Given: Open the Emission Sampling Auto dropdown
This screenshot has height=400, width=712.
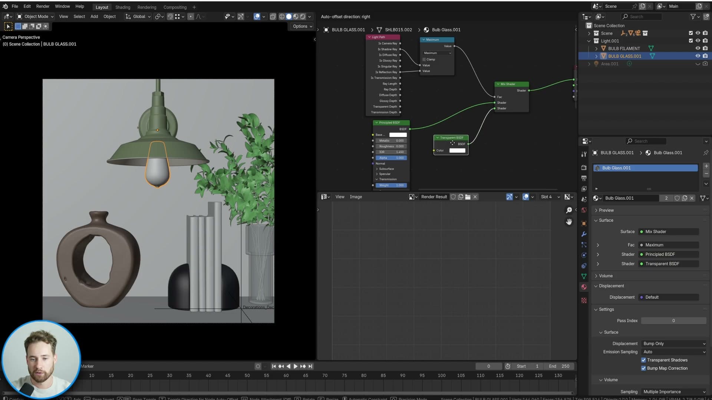Looking at the screenshot, I should coord(674,352).
